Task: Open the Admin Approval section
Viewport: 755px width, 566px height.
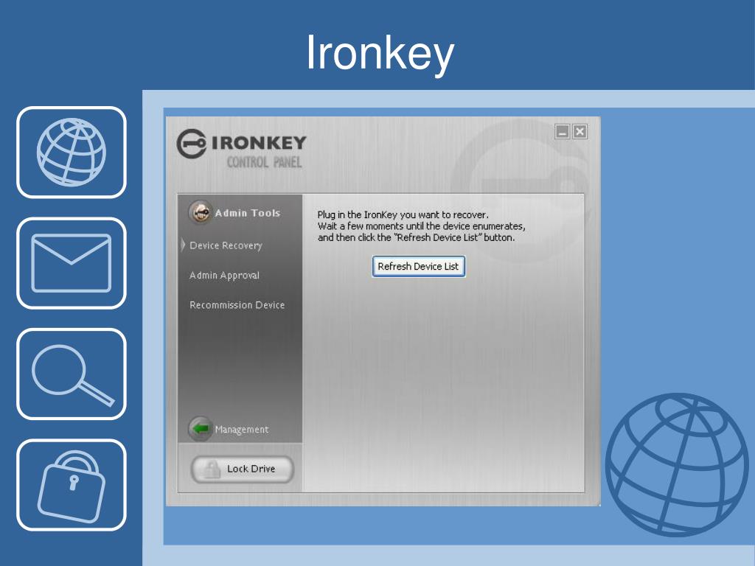Action: (224, 276)
